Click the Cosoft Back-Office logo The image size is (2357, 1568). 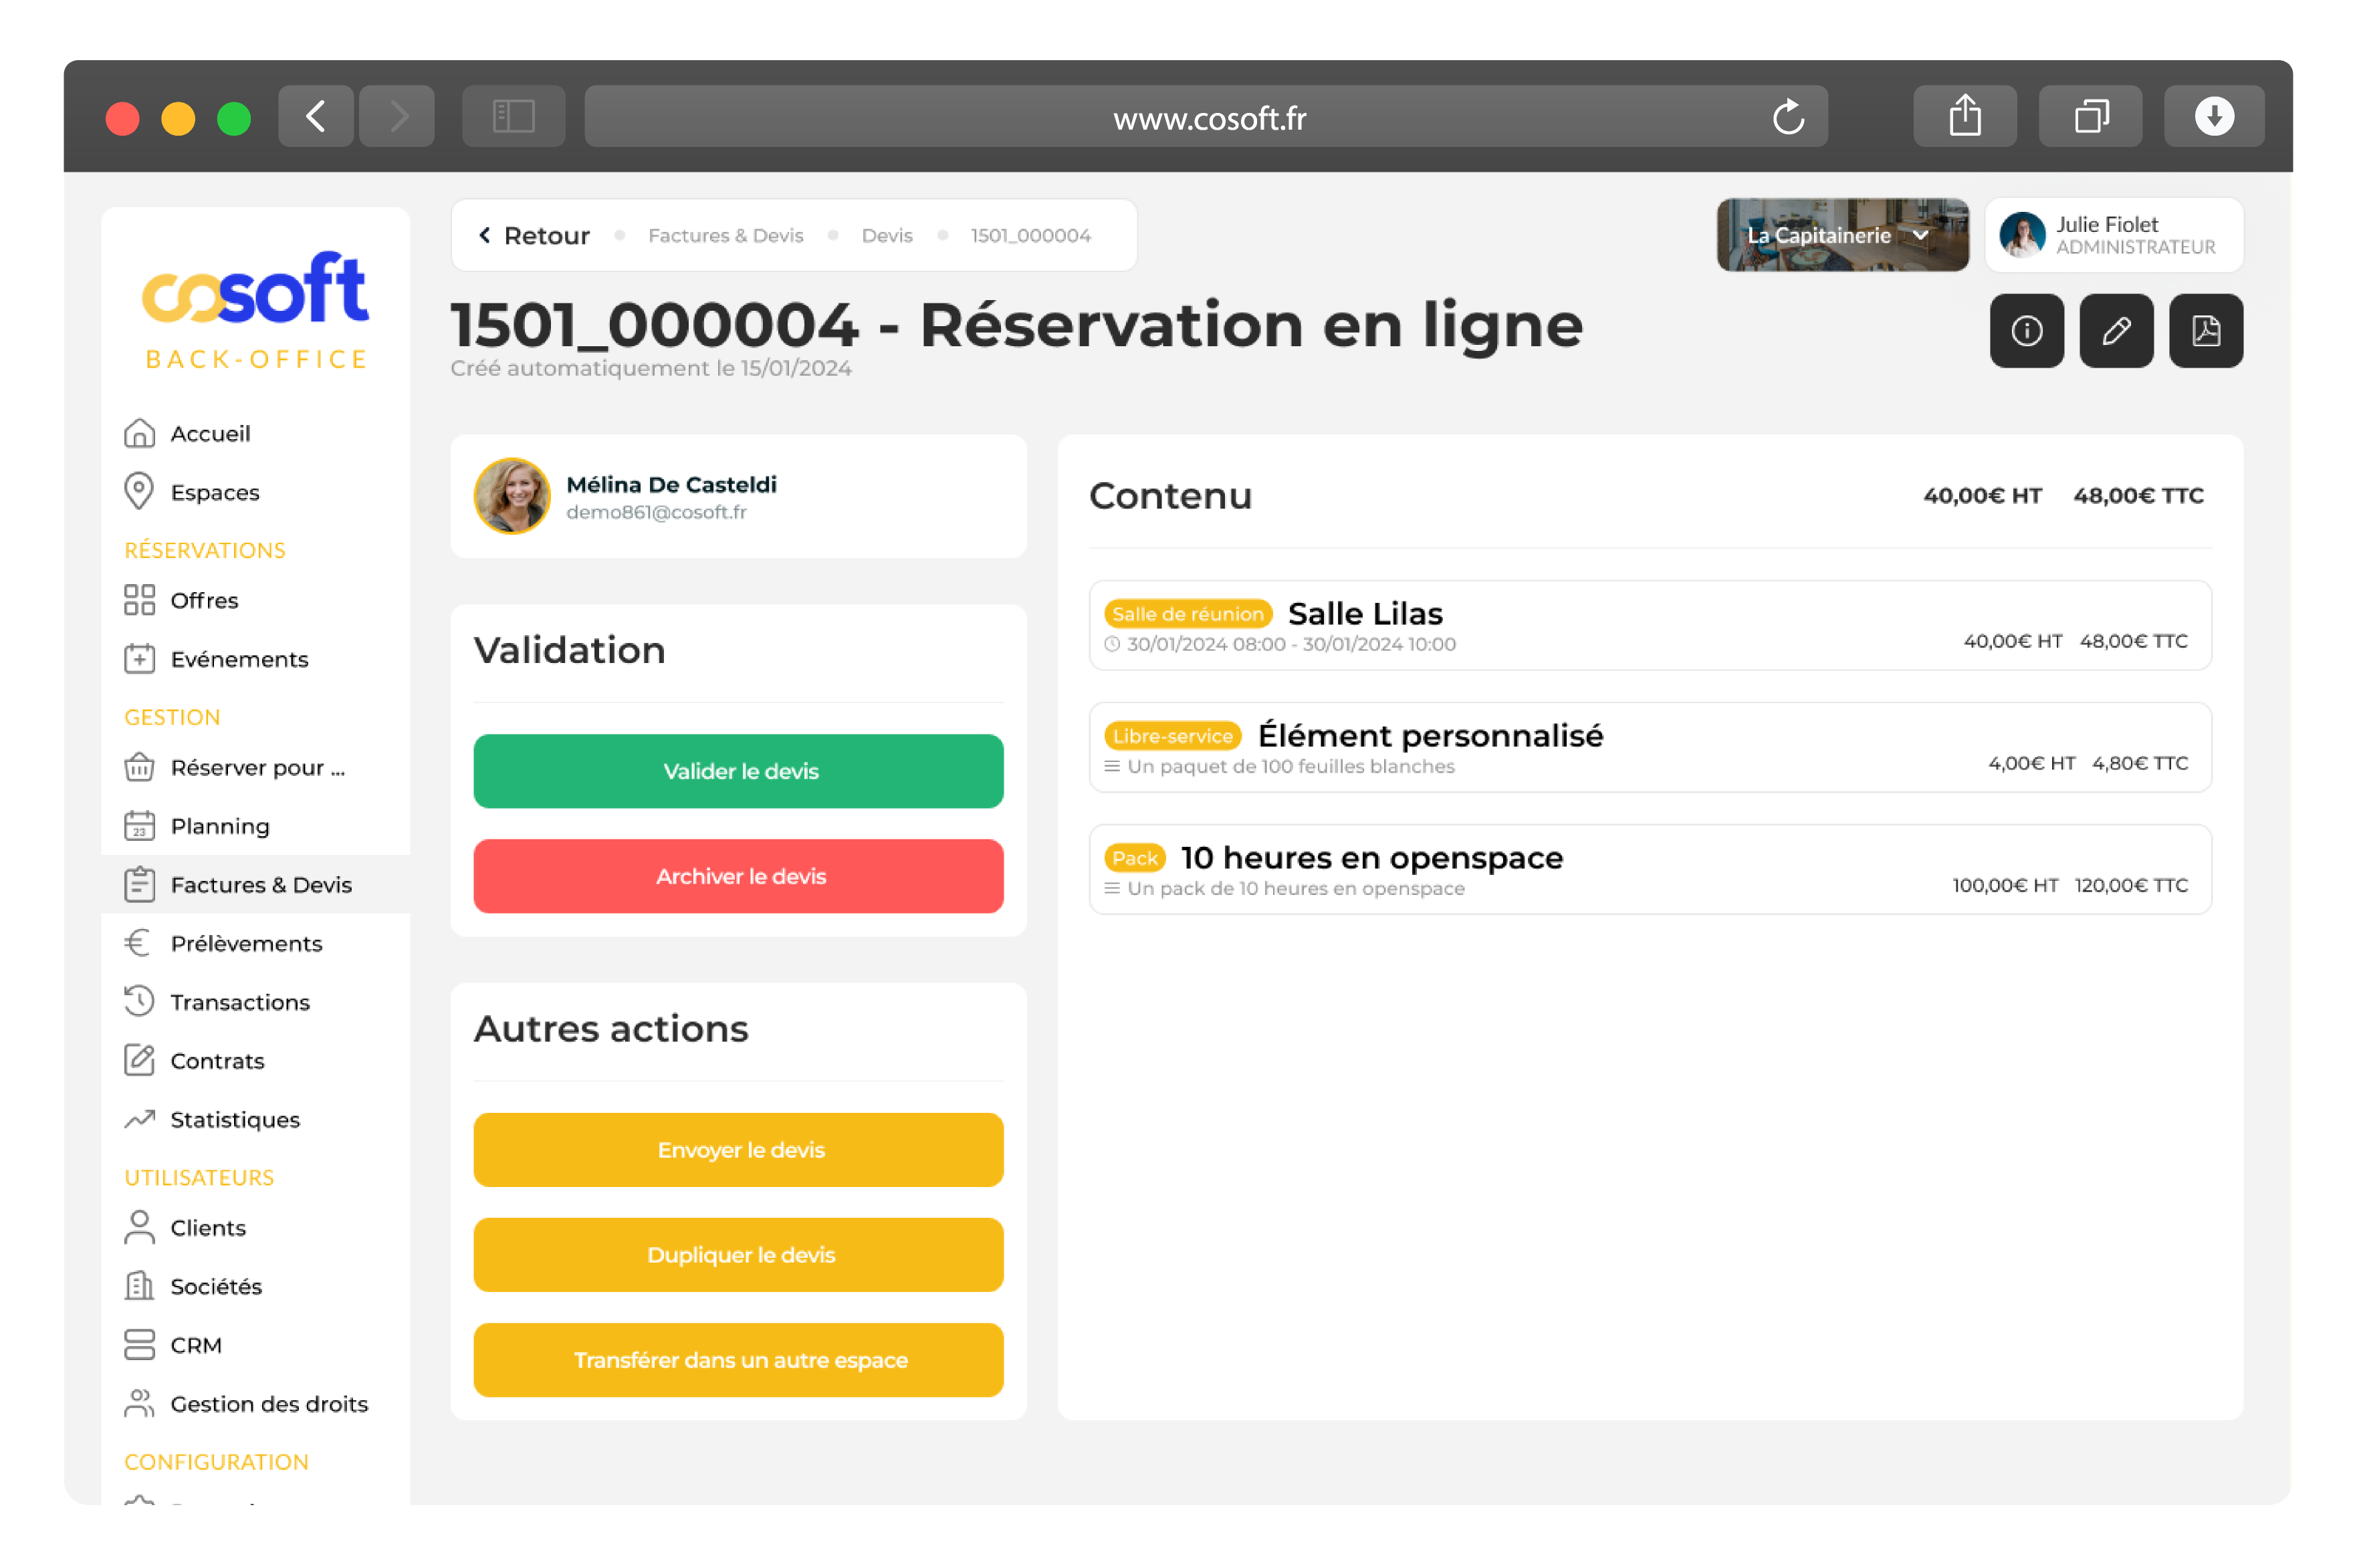(255, 310)
